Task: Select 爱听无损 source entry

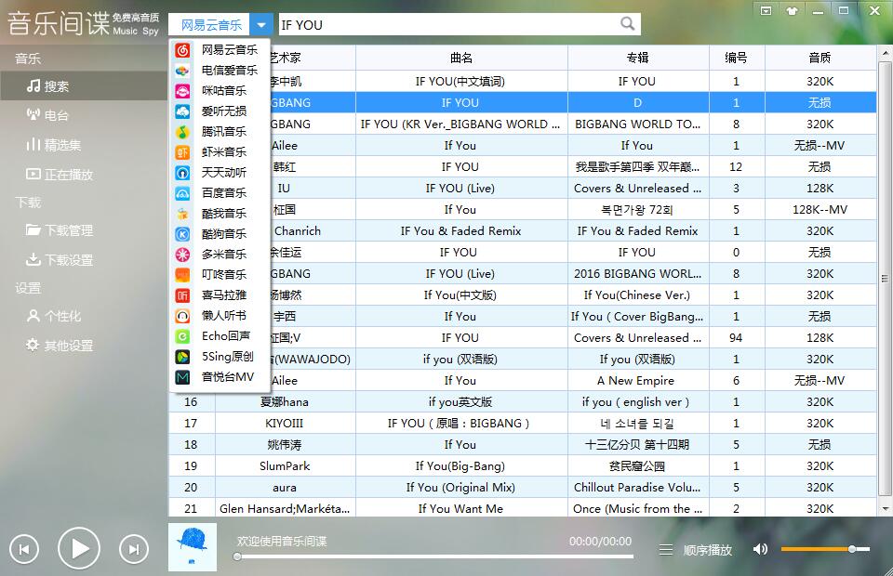Action: pyautogui.click(x=220, y=111)
